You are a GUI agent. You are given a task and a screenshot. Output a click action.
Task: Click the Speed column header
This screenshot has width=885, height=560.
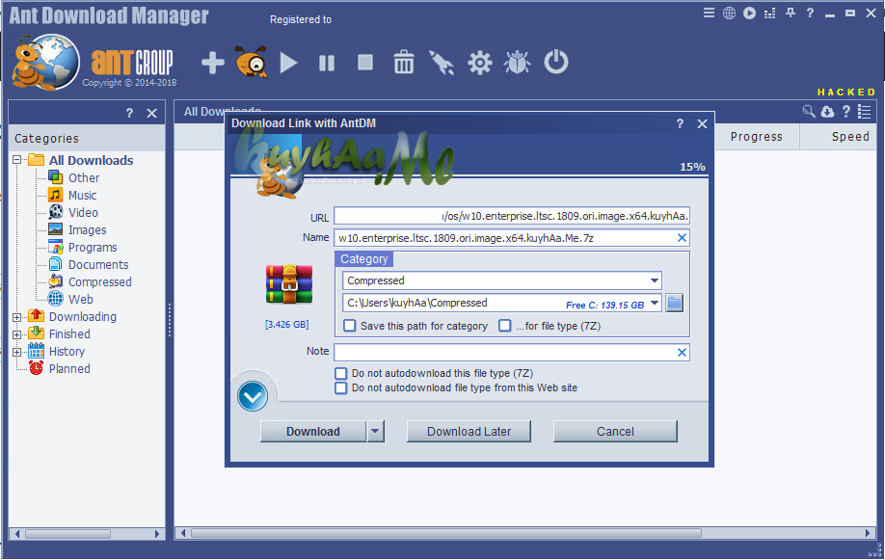coord(838,137)
